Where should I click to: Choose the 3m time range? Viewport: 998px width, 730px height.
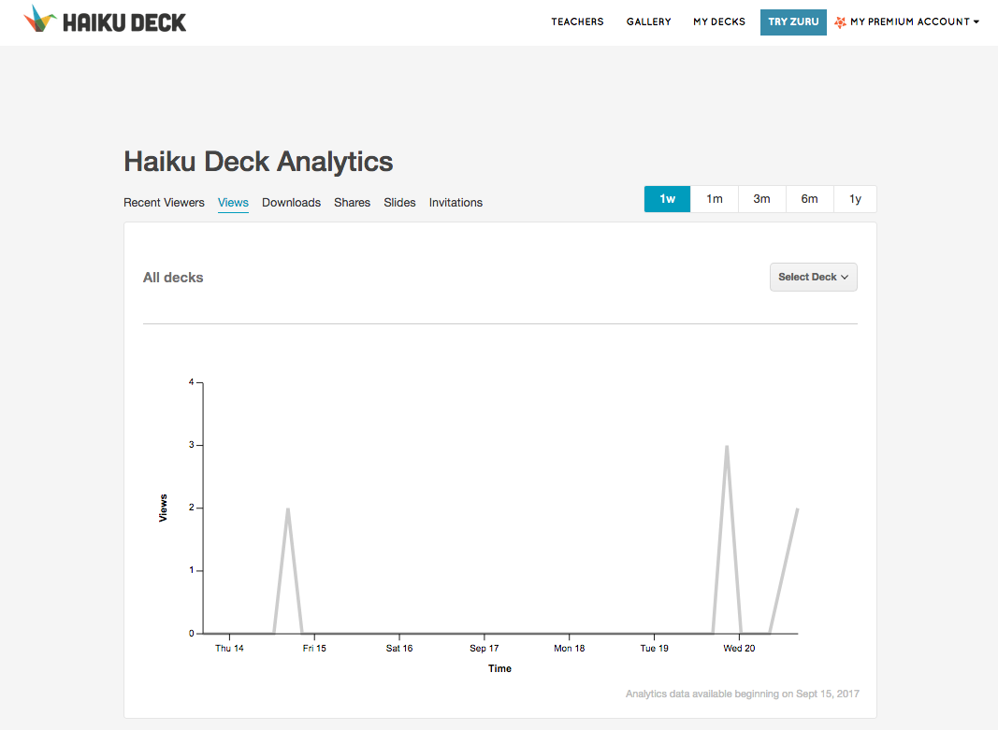coord(762,199)
